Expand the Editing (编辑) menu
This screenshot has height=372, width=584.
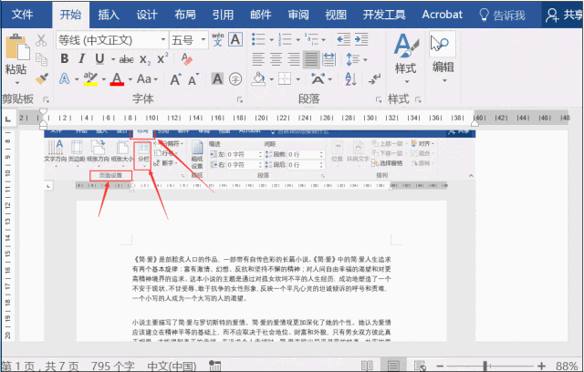443,57
